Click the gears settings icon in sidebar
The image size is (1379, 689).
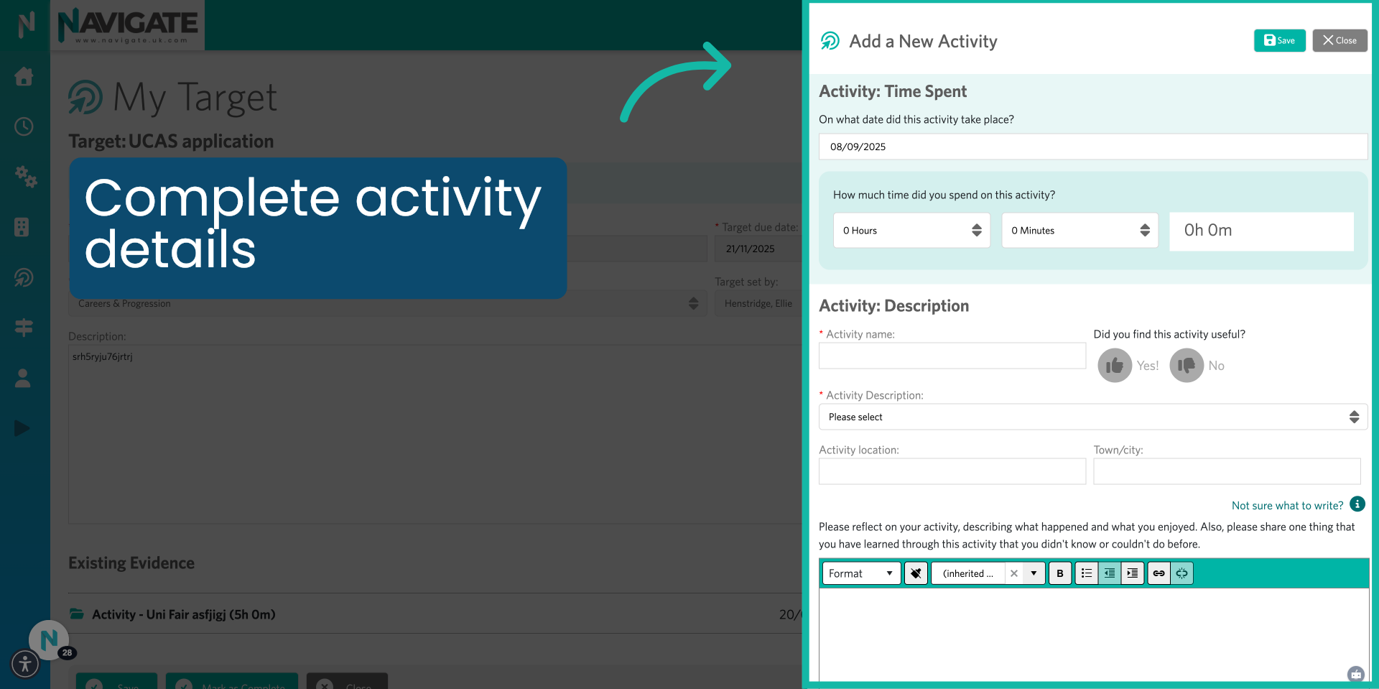pyautogui.click(x=26, y=178)
